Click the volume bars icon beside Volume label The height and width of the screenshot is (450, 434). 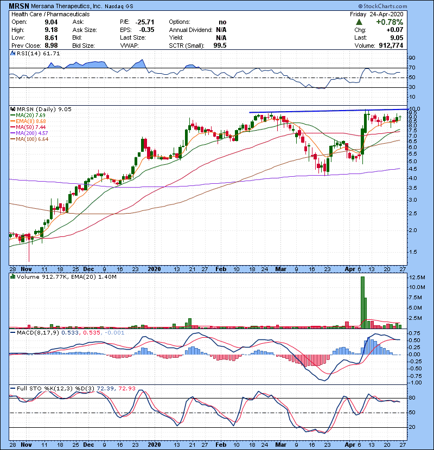tap(12, 277)
